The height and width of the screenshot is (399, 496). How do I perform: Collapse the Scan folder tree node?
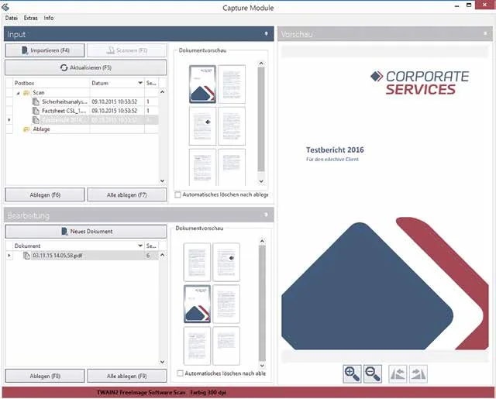point(18,93)
